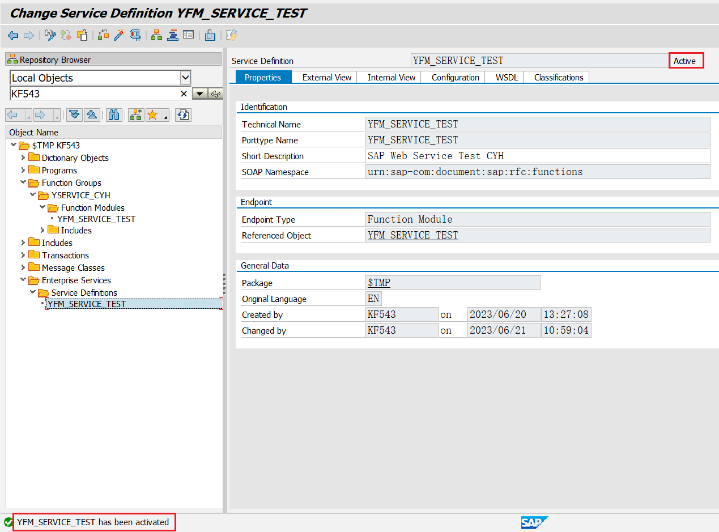Viewport: 719px width, 532px height.
Task: Click the Refresh Object List icon
Action: (182, 115)
